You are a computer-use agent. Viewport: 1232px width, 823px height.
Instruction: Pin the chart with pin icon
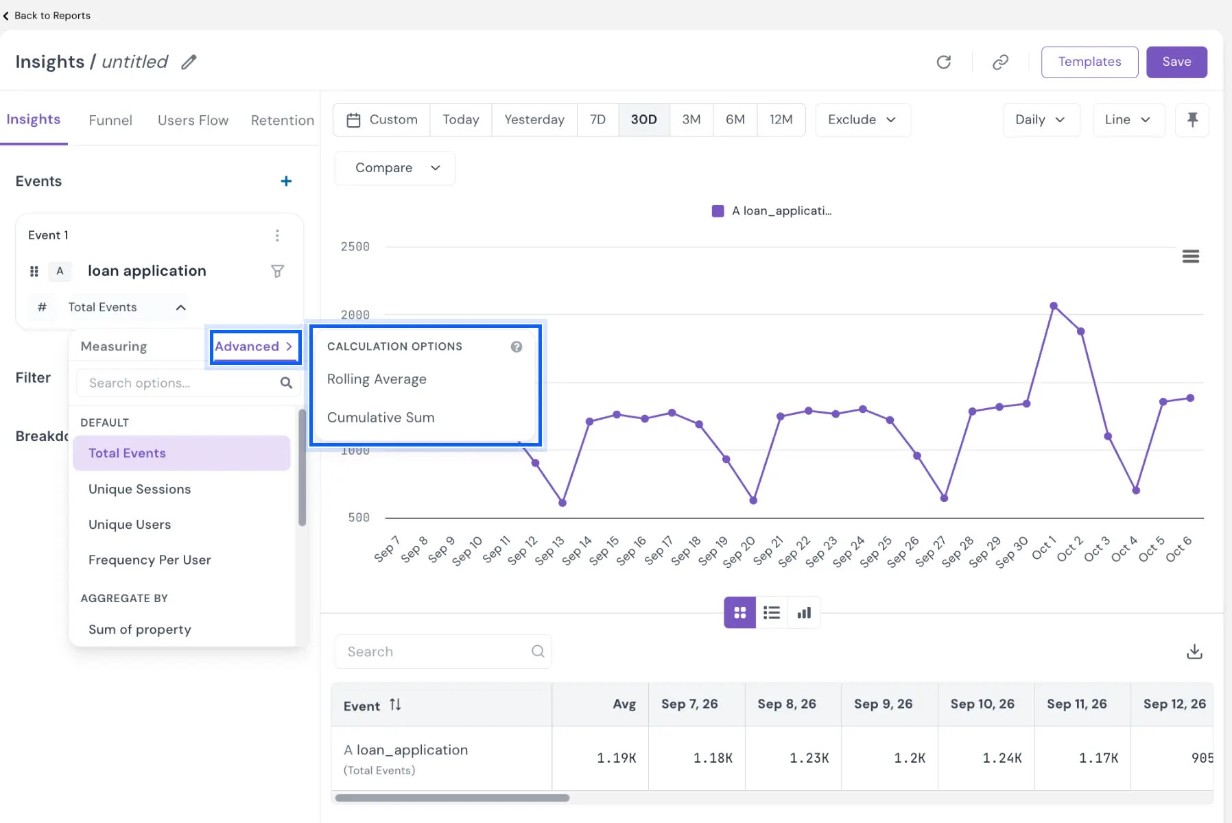(1192, 120)
